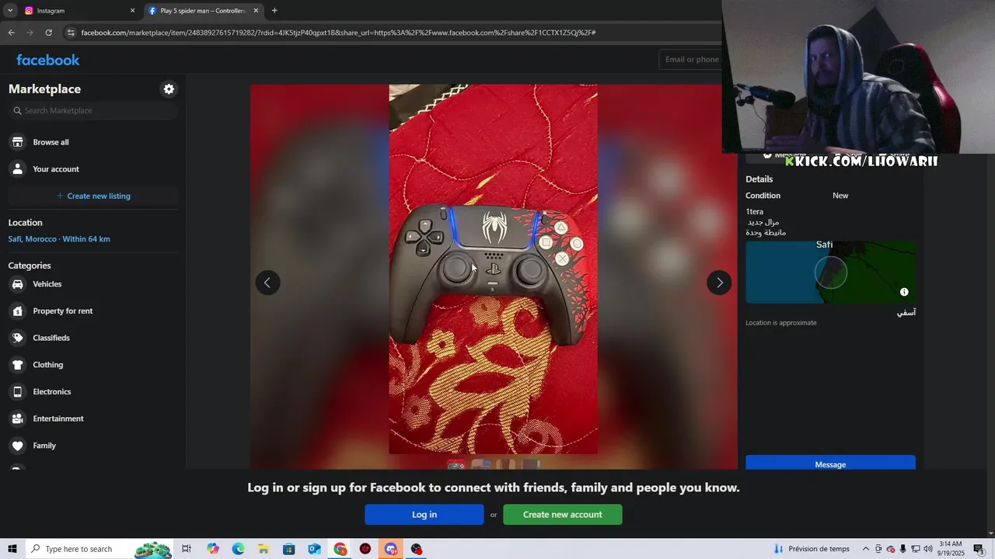This screenshot has width=995, height=559.
Task: Click the Facebook logo
Action: coord(48,60)
